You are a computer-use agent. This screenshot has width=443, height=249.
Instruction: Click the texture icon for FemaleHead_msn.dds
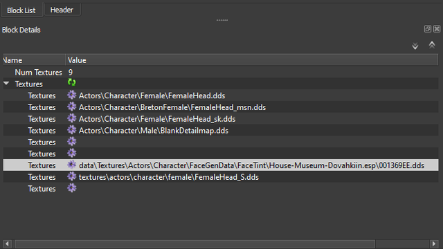(72, 107)
